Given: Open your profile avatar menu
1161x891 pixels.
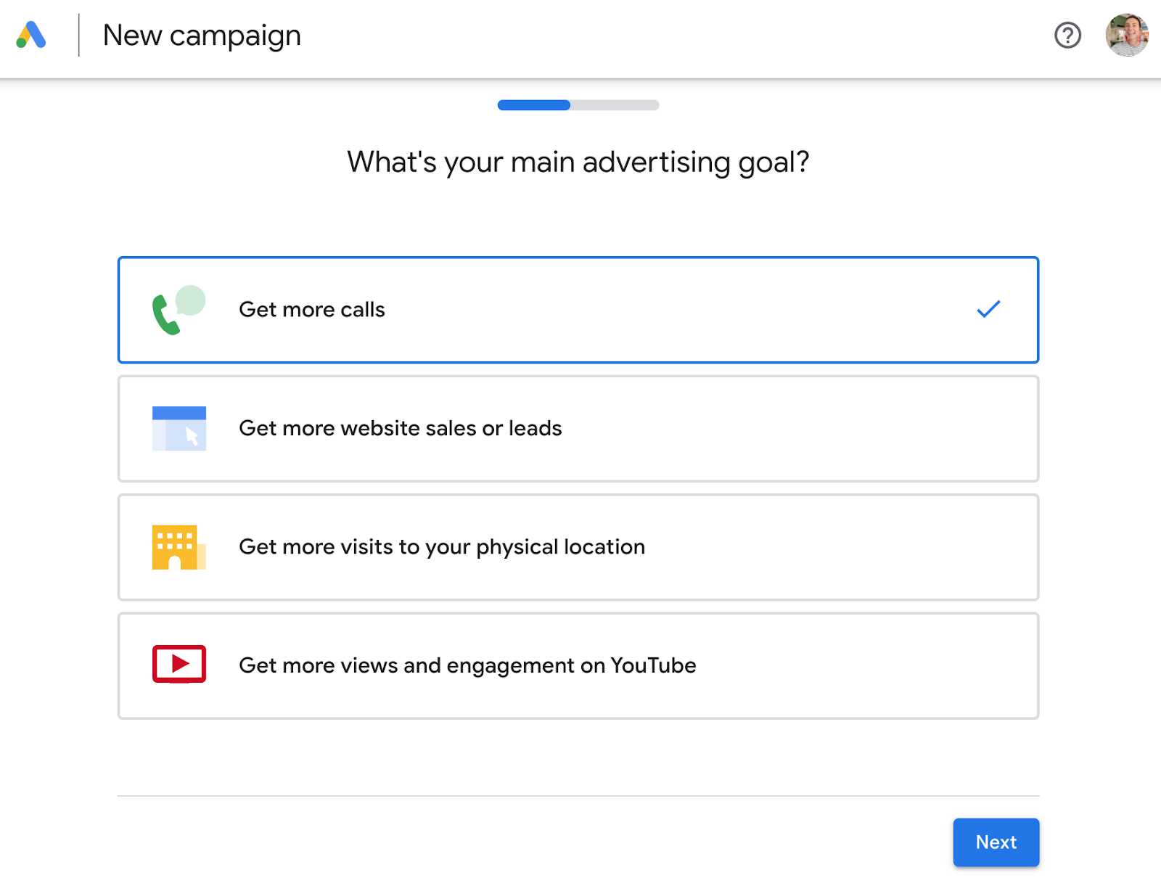Looking at the screenshot, I should (x=1125, y=35).
